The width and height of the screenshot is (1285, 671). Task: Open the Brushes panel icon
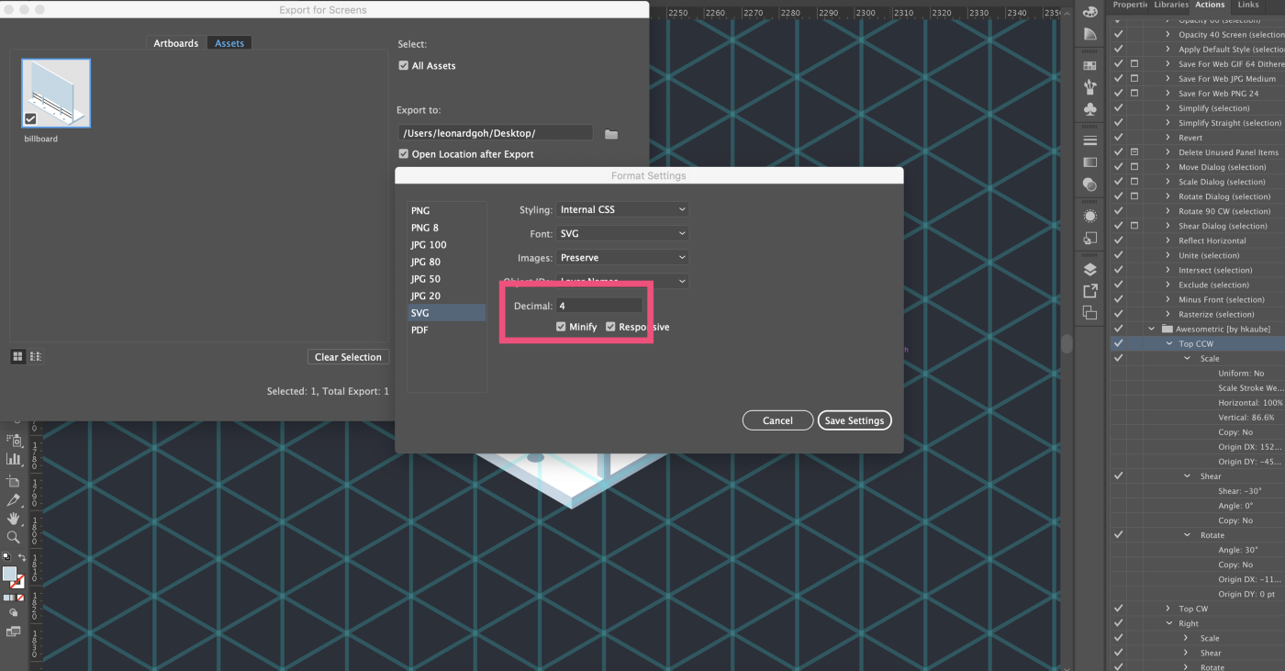pos(1089,87)
